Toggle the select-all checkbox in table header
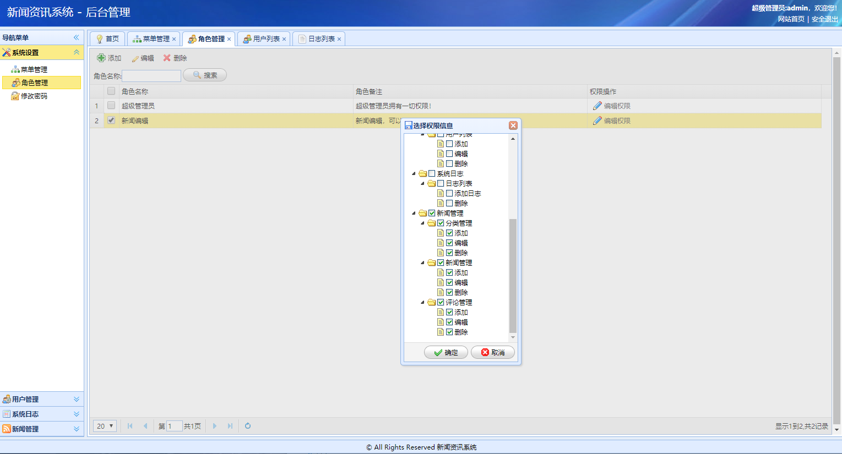Viewport: 842px width, 454px height. tap(111, 91)
